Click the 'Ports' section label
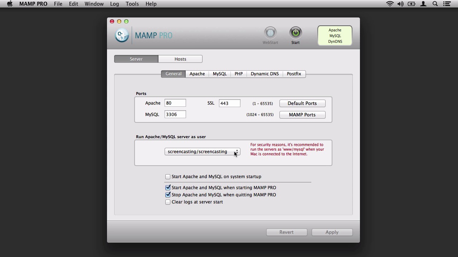The height and width of the screenshot is (257, 458). point(141,94)
